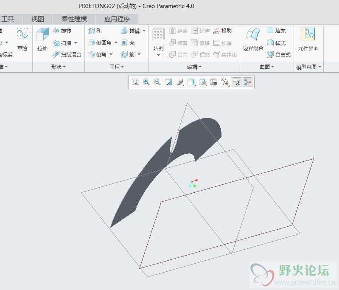Expand the 模型意图 group menu

point(308,67)
